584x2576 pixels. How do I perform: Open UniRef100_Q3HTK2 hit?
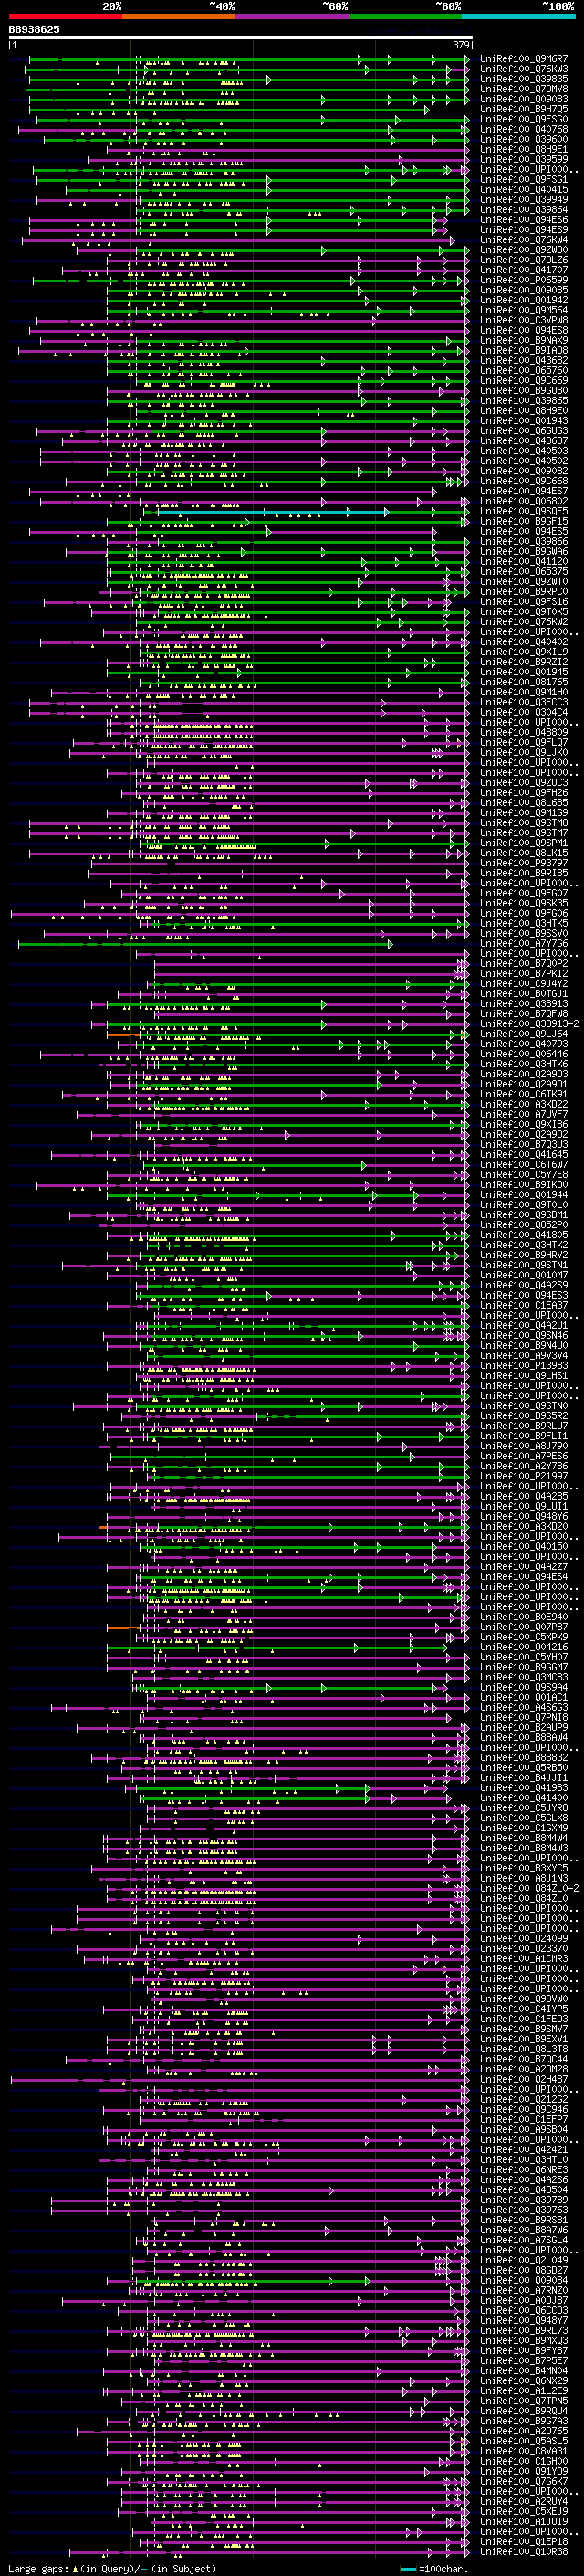point(524,1244)
